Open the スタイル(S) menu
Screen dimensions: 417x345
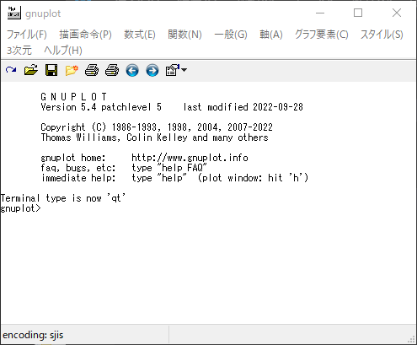click(382, 35)
